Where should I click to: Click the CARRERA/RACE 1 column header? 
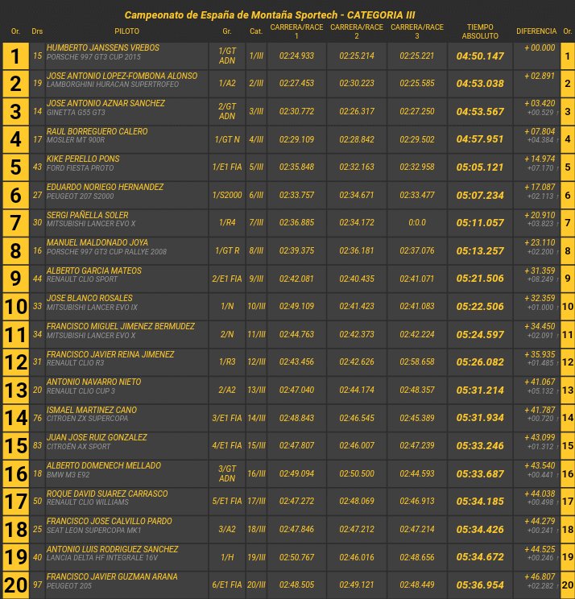[296, 31]
